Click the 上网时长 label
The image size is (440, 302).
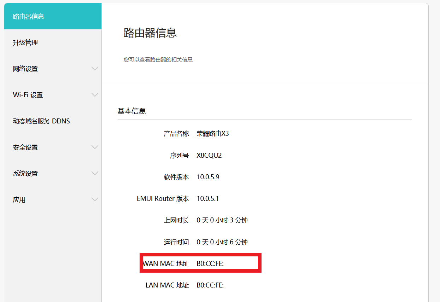pyautogui.click(x=176, y=220)
